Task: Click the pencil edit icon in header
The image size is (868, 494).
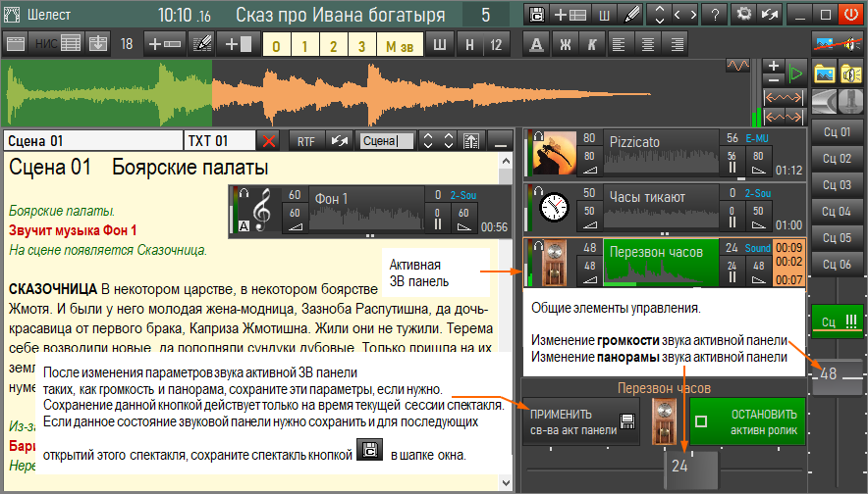Action: pyautogui.click(x=631, y=15)
